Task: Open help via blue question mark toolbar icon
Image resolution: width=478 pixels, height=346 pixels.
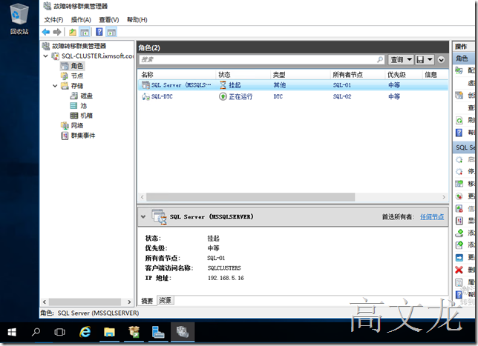Action: pos(99,32)
